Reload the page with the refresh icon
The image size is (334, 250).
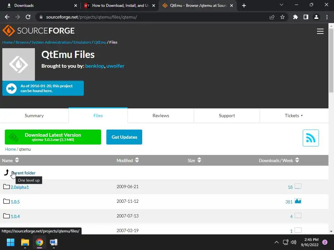(x=28, y=17)
